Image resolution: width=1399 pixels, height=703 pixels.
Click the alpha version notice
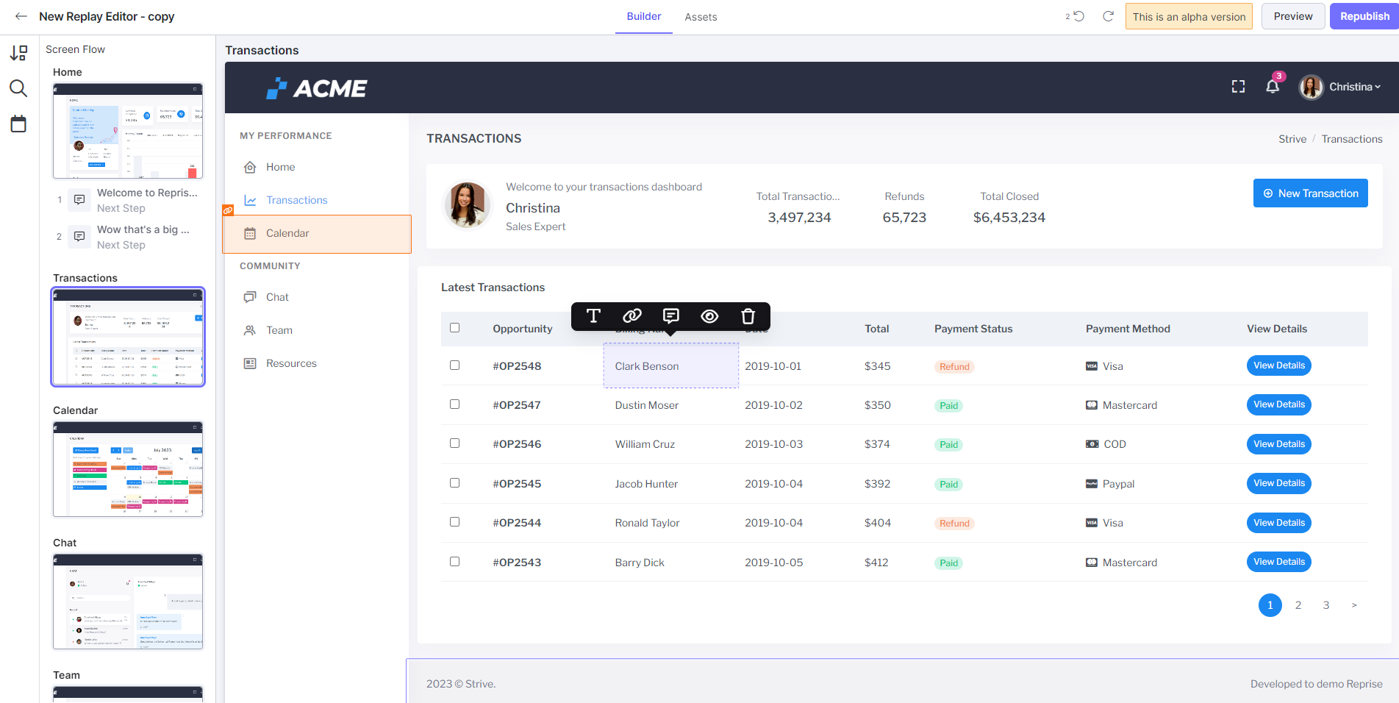tap(1189, 16)
